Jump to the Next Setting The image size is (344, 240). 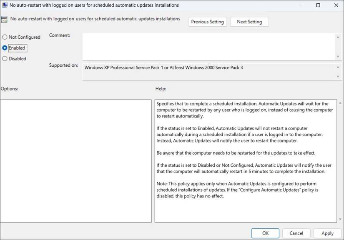[249, 22]
